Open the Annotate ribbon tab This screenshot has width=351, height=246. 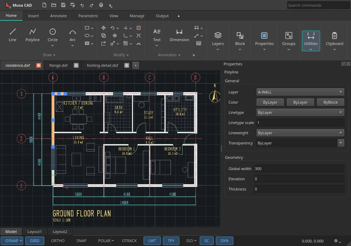pos(58,16)
